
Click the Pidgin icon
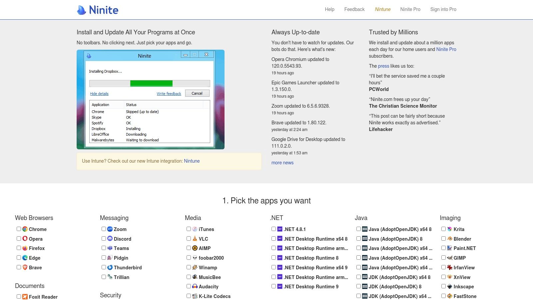pos(110,258)
